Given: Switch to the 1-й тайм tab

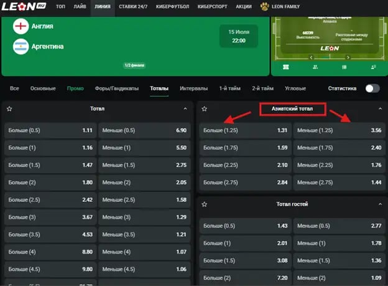Looking at the screenshot, I should click(x=230, y=88).
